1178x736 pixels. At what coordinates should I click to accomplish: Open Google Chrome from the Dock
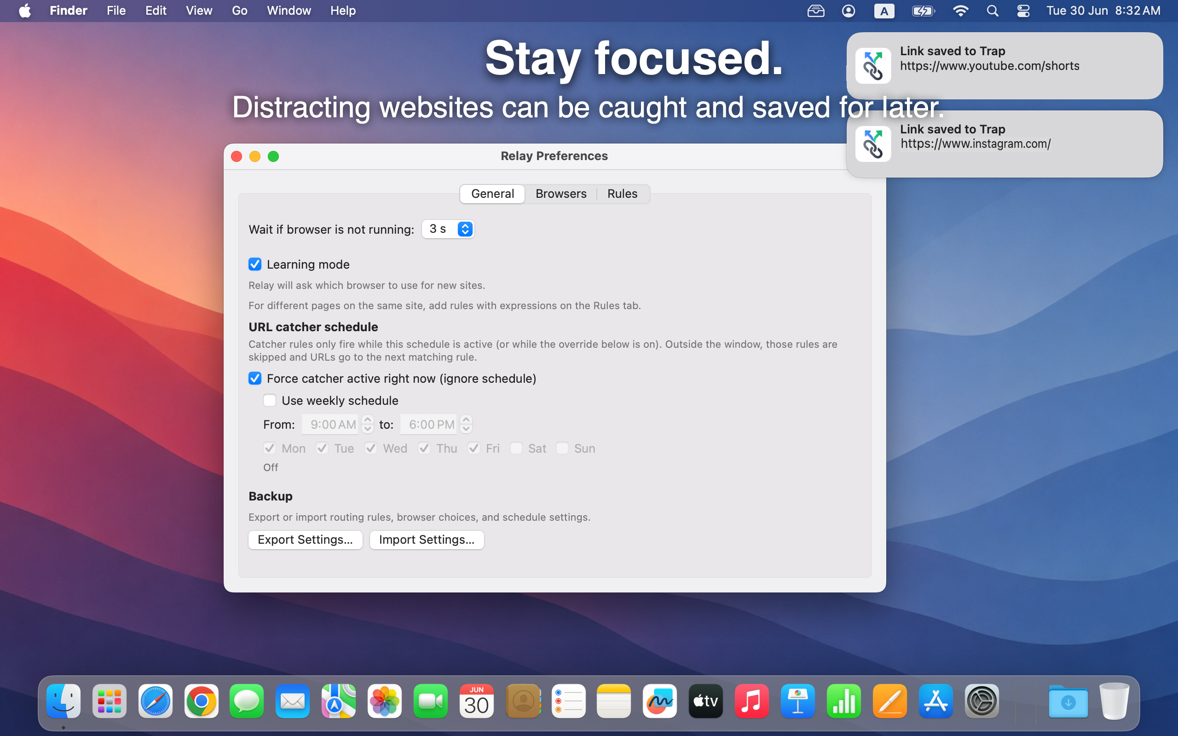click(x=201, y=701)
